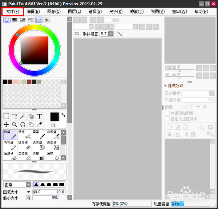This screenshot has height=209, width=218.
Task: Open the 手抖修正 S-7 stabilizer dropdown
Action: coord(111,34)
